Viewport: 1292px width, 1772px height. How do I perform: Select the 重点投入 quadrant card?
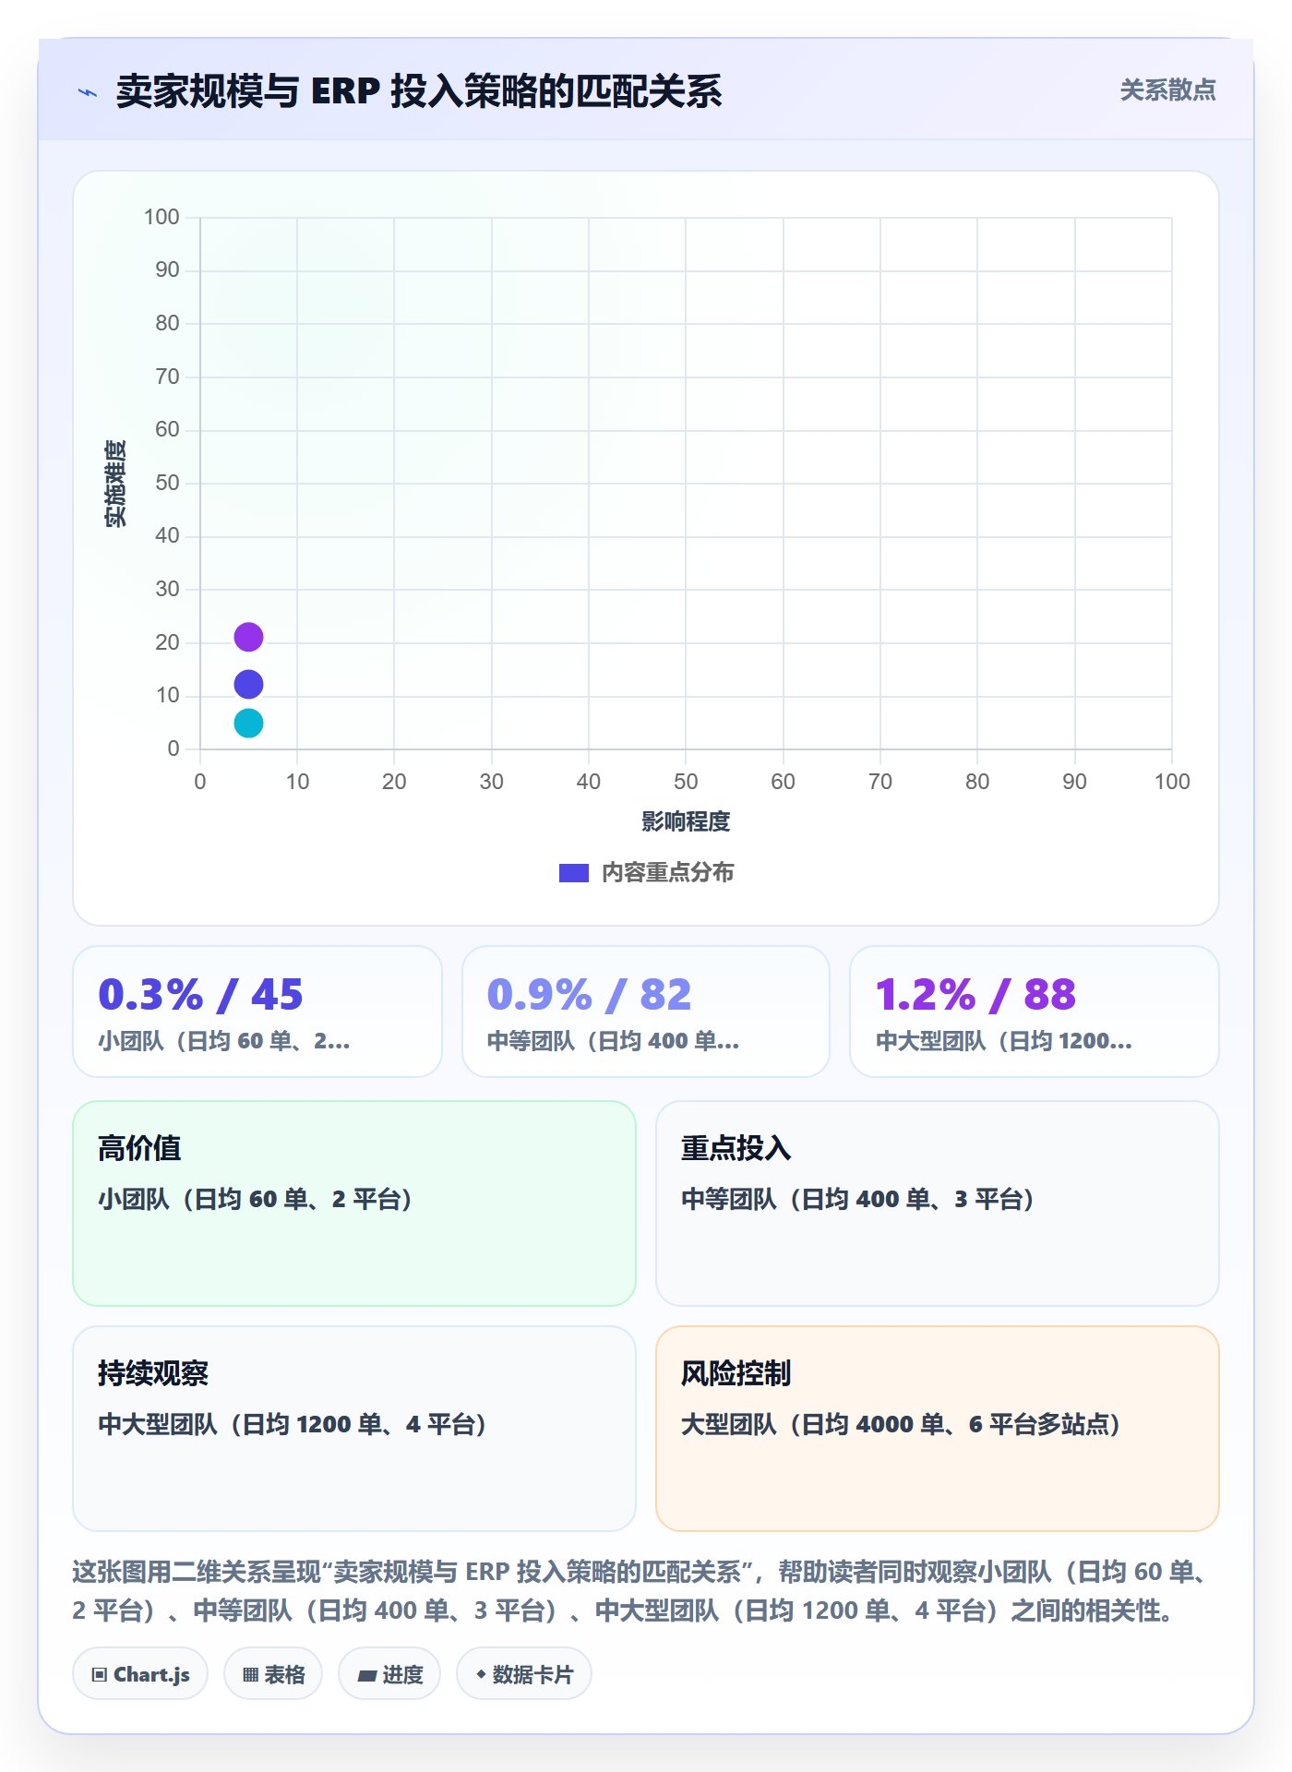(938, 1203)
